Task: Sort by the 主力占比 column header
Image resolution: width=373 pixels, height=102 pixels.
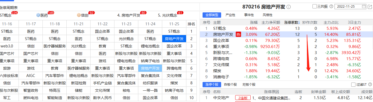Action: point(331,23)
